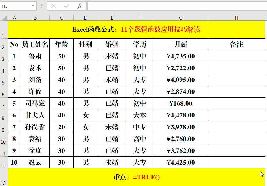Click the '员工姓名' header cell

point(35,44)
